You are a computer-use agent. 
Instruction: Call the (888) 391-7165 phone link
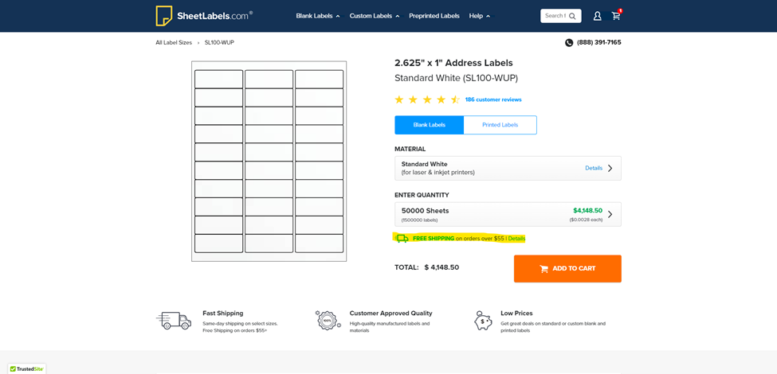click(x=598, y=42)
